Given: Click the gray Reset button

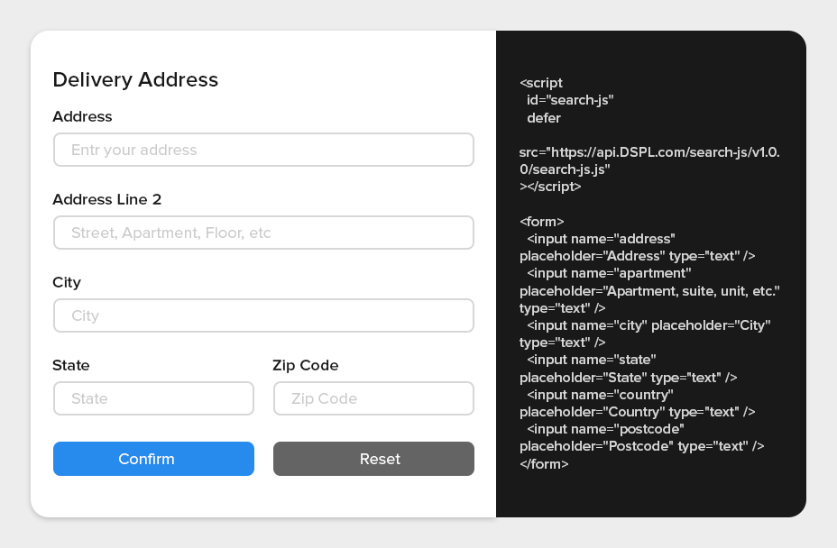Looking at the screenshot, I should 373,459.
